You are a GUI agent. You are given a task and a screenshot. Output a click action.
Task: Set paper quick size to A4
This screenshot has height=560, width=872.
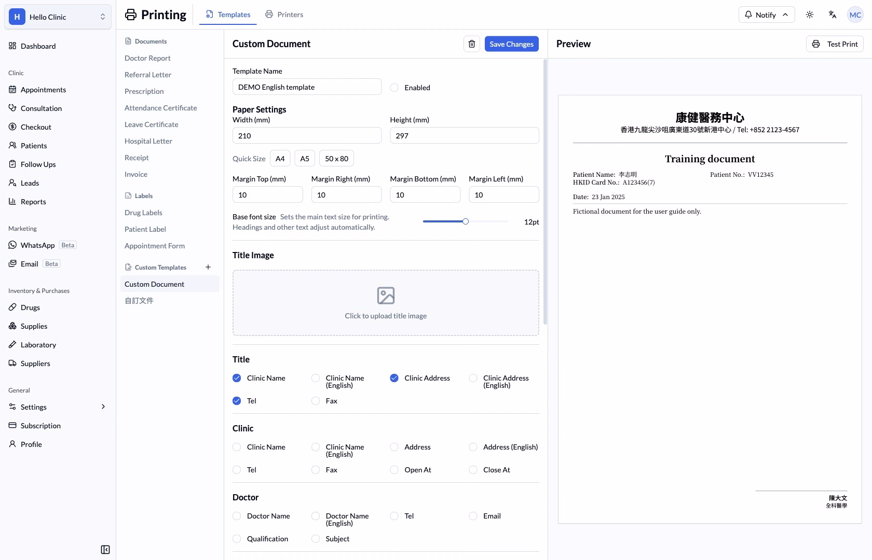click(280, 159)
